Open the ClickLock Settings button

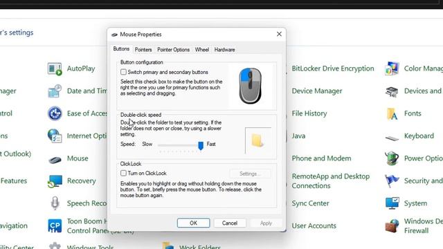[250, 174]
